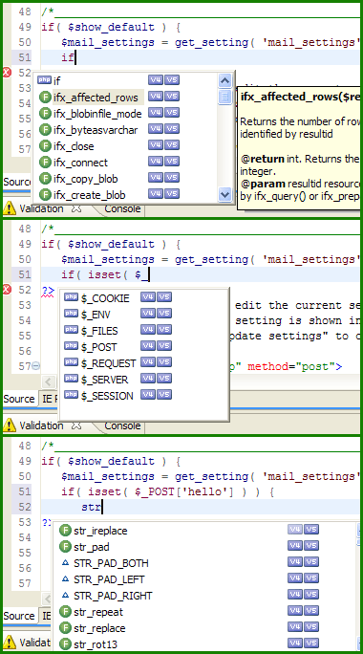The height and width of the screenshot is (654, 363).
Task: Click the horizontal scroll-left arrow under the method="post" line
Action: (49, 381)
